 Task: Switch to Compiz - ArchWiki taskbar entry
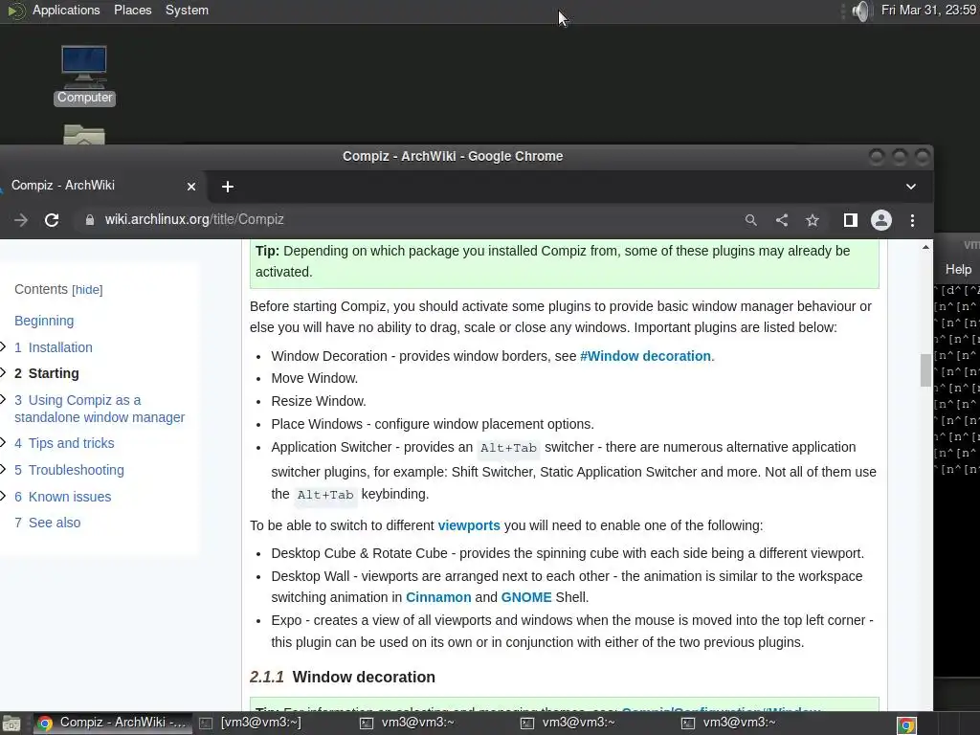click(x=113, y=723)
